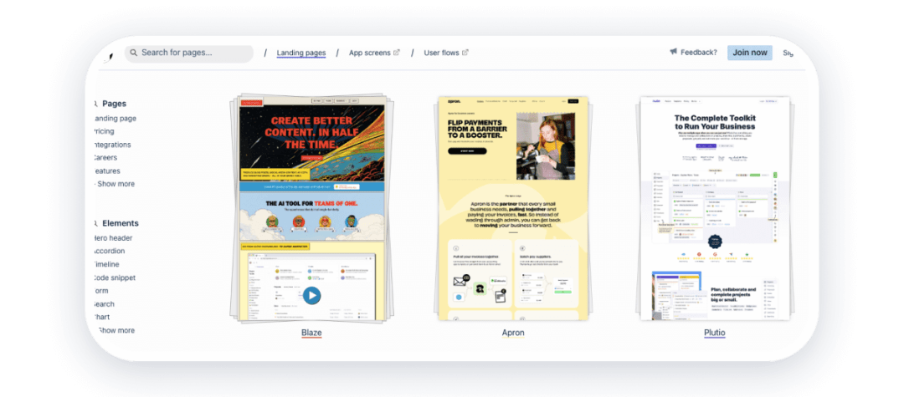Filter by Accordion element
This screenshot has width=904, height=397.
pos(110,251)
